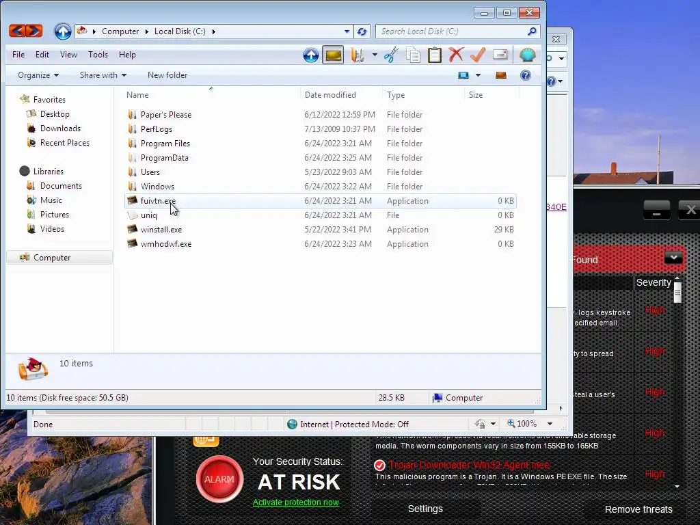The image size is (700, 525).
Task: Sort by the Size column header
Action: point(492,94)
